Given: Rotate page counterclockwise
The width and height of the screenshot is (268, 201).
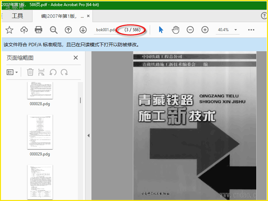Looking at the screenshot, I should (53, 72).
